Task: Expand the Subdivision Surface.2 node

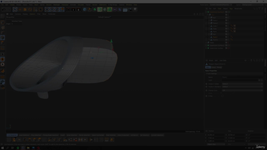Action: point(206,45)
